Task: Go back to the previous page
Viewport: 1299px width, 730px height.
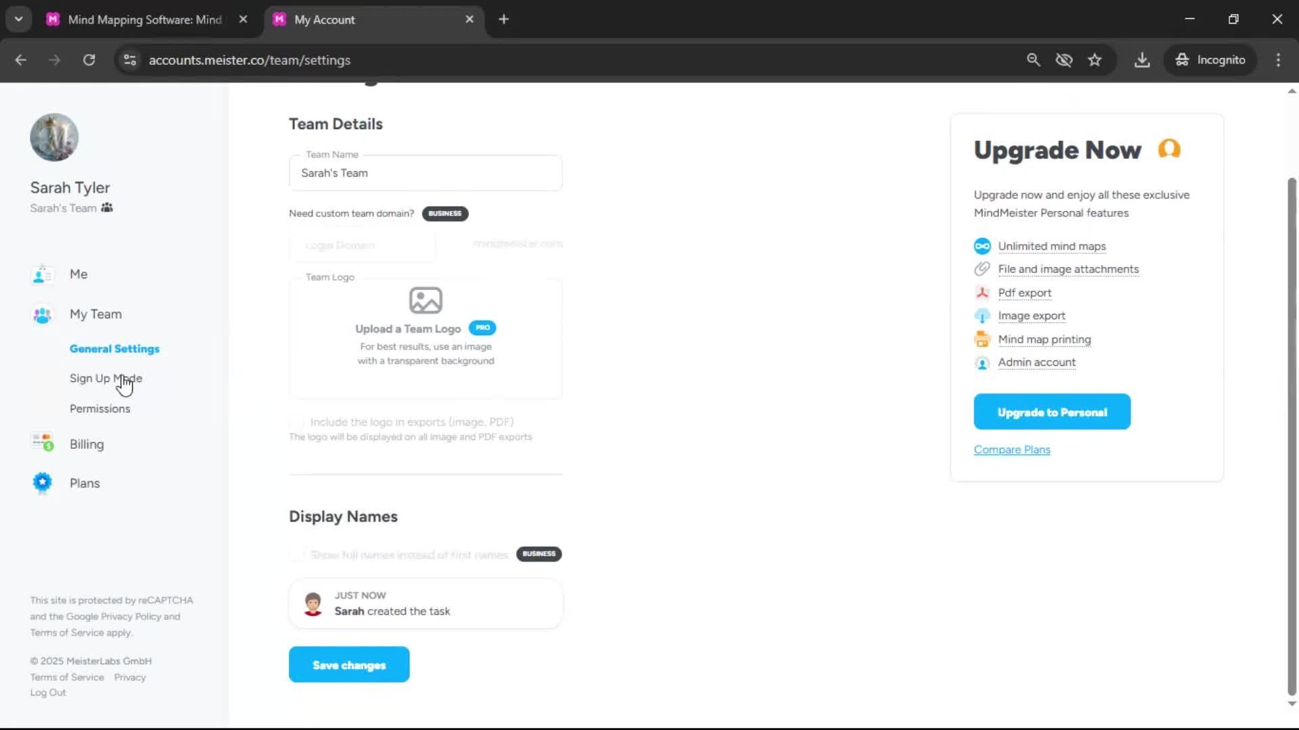Action: tap(20, 60)
